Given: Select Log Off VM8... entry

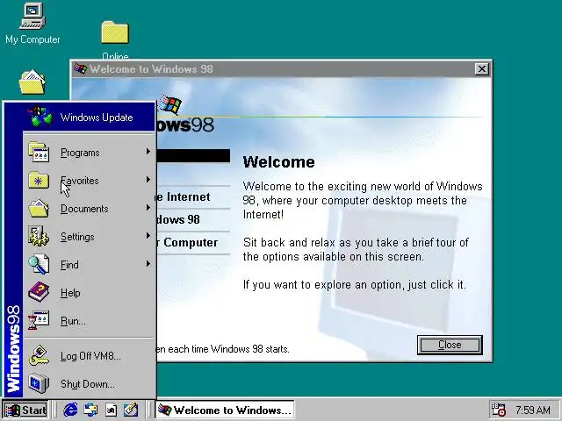Looking at the screenshot, I should [90, 355].
